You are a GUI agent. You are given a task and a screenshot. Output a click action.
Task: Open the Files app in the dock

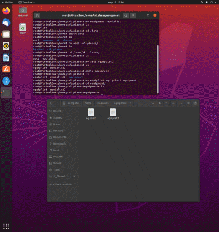pos(6,34)
